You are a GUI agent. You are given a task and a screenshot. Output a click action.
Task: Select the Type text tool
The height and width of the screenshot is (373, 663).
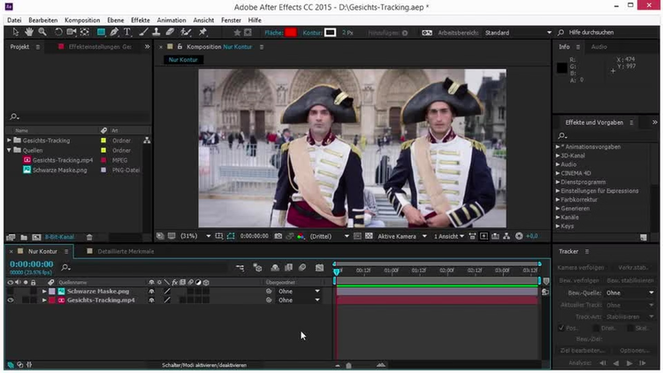[127, 33]
